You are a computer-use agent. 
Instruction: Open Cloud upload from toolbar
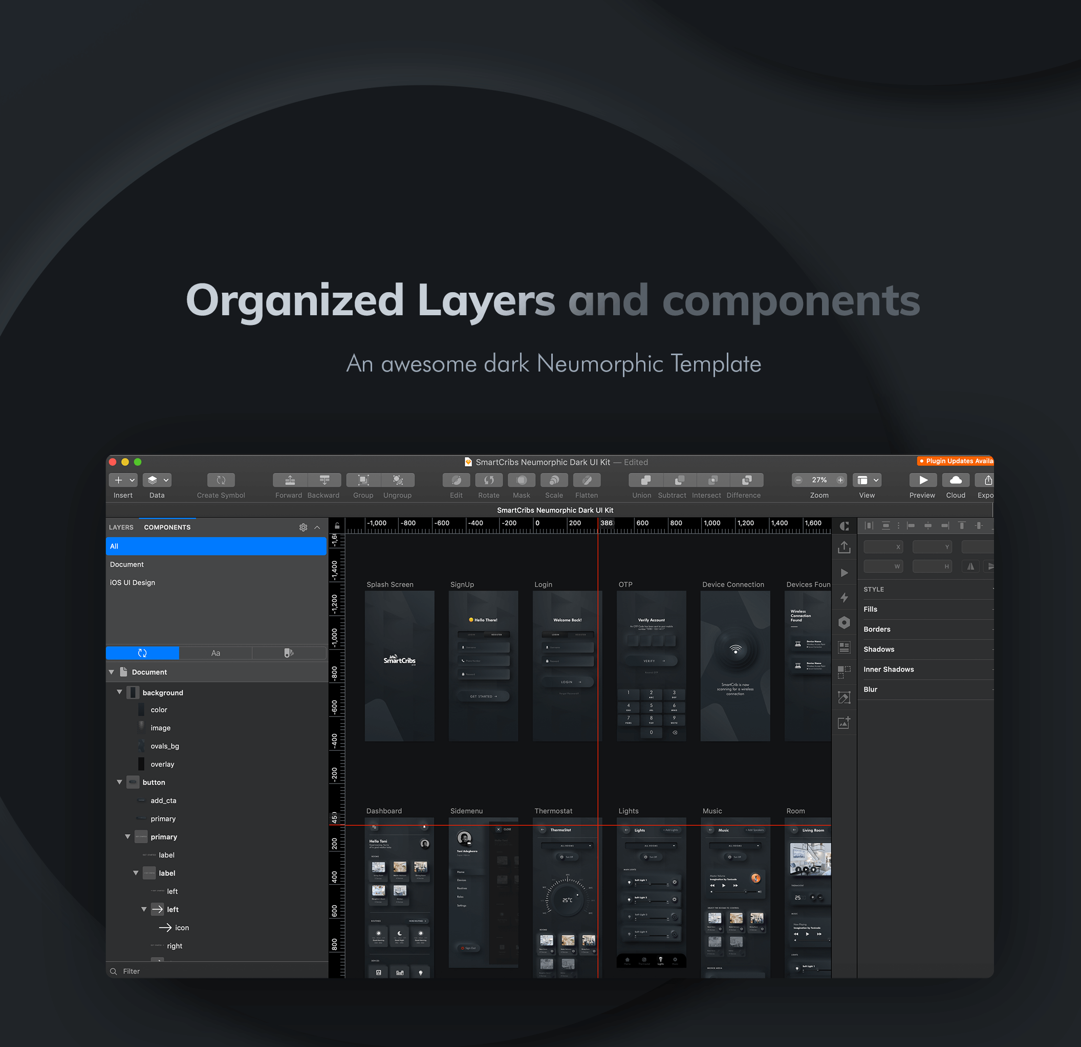click(x=955, y=480)
